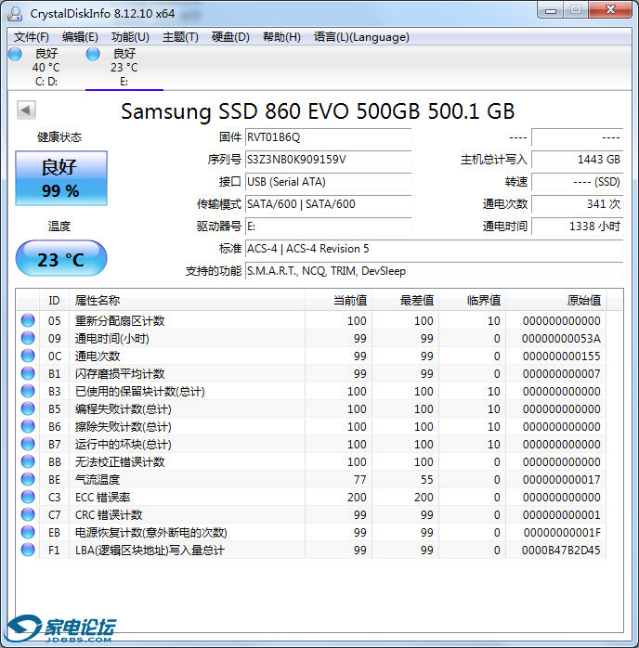Select the ECC 错误率 attribute row
Viewport: 639px width, 648px height.
pyautogui.click(x=312, y=497)
